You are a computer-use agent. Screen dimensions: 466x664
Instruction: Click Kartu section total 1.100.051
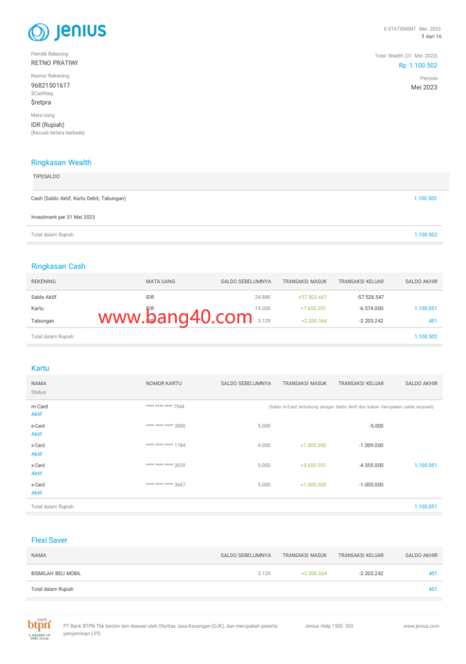click(426, 506)
